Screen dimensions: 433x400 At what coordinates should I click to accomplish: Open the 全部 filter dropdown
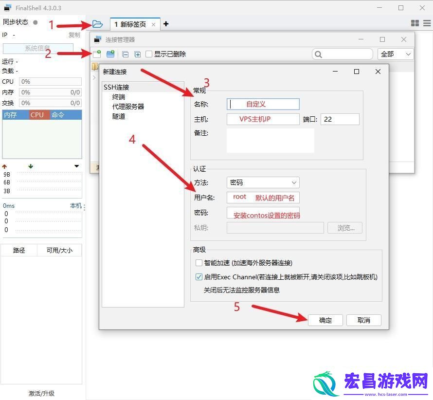(x=396, y=54)
